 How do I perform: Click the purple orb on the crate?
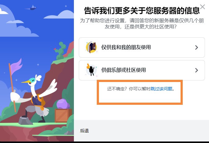coord(63,104)
